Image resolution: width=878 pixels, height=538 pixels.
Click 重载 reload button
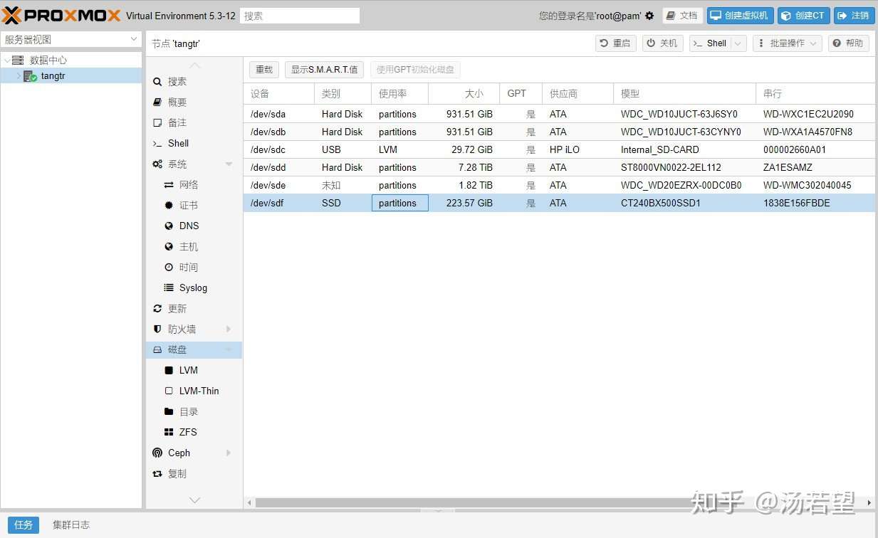pos(264,70)
